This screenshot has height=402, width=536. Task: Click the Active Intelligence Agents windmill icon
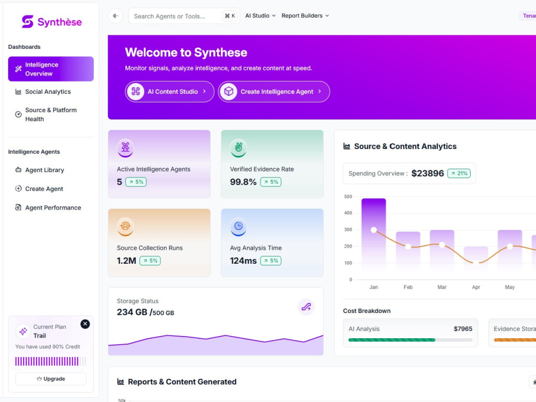pos(125,147)
